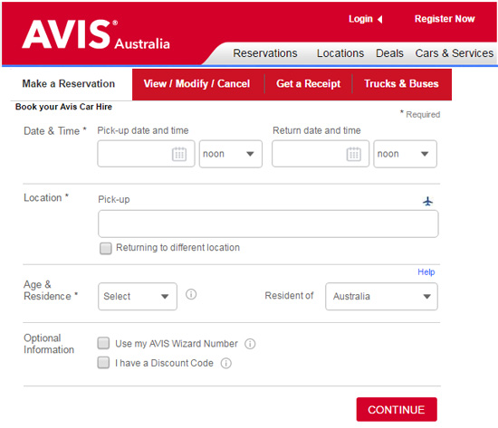The width and height of the screenshot is (498, 428).
Task: Open the pick-up date calendar icon
Action: click(x=179, y=155)
